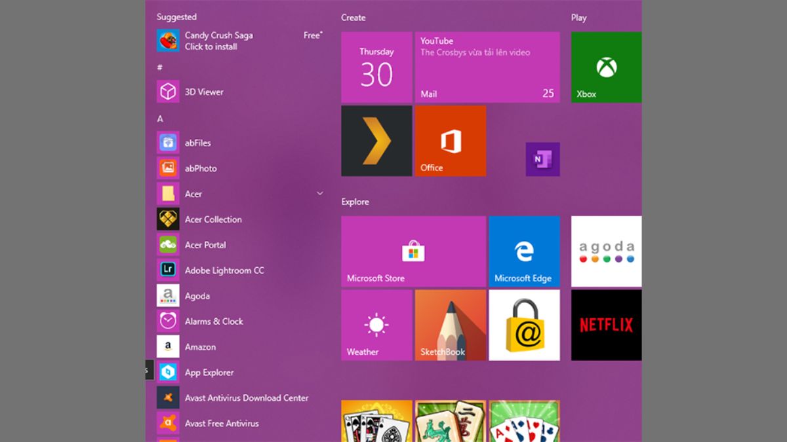
Task: Open the Mahjong game tile
Action: (451, 421)
